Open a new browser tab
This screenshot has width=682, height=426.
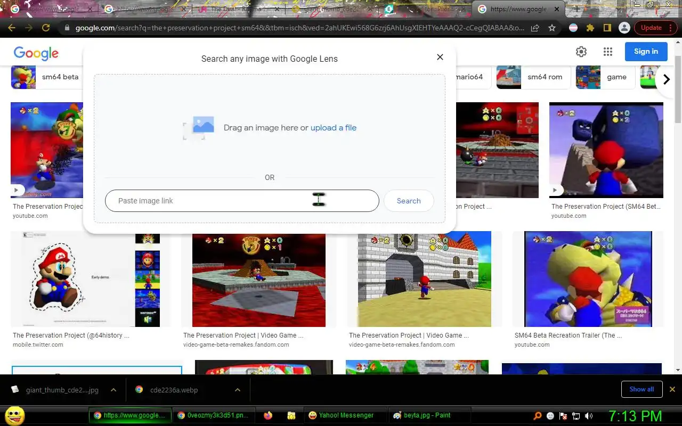[x=576, y=9]
